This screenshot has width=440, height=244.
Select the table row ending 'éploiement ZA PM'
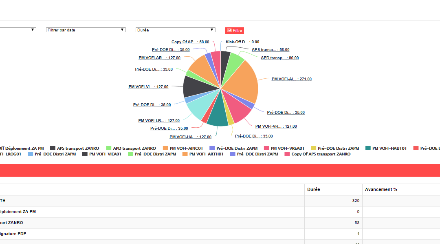coord(220,212)
